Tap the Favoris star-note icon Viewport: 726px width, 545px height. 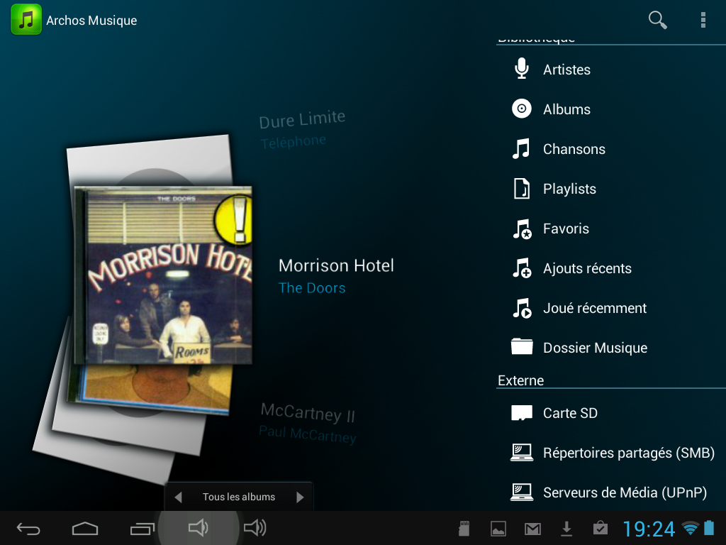point(522,229)
